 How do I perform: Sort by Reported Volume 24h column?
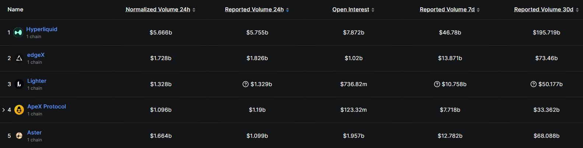(287, 10)
